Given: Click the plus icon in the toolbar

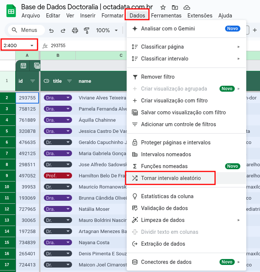Looking at the screenshot, I should [x=255, y=30].
